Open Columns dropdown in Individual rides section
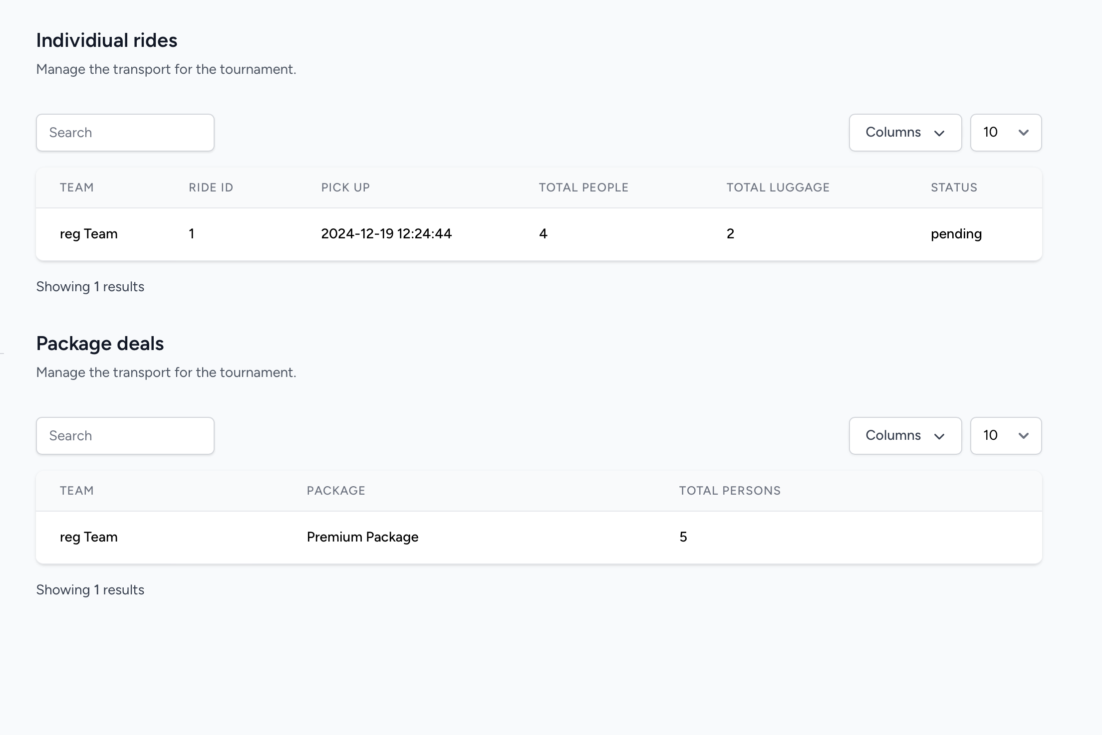The image size is (1102, 735). 905,133
